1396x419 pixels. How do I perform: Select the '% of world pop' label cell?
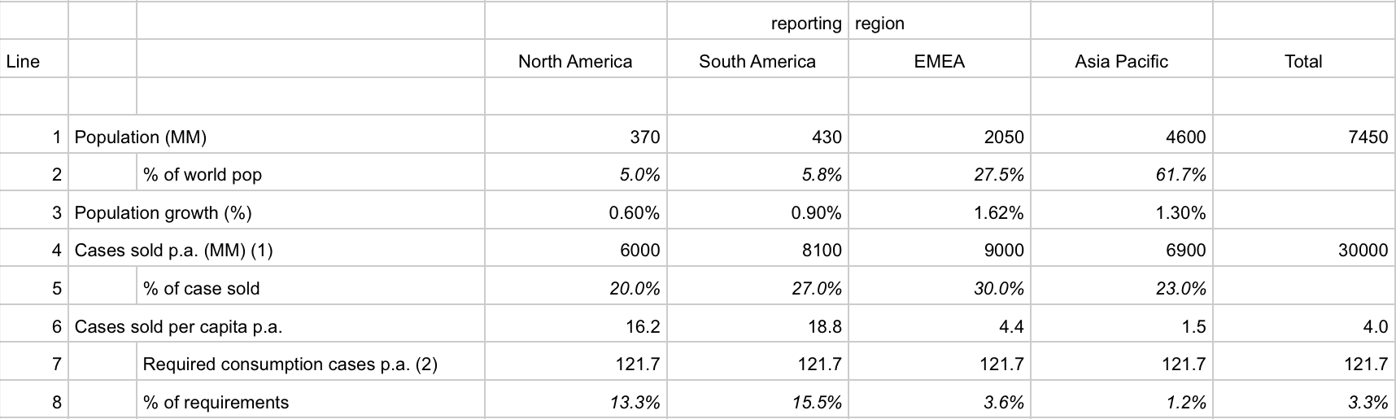pos(203,174)
